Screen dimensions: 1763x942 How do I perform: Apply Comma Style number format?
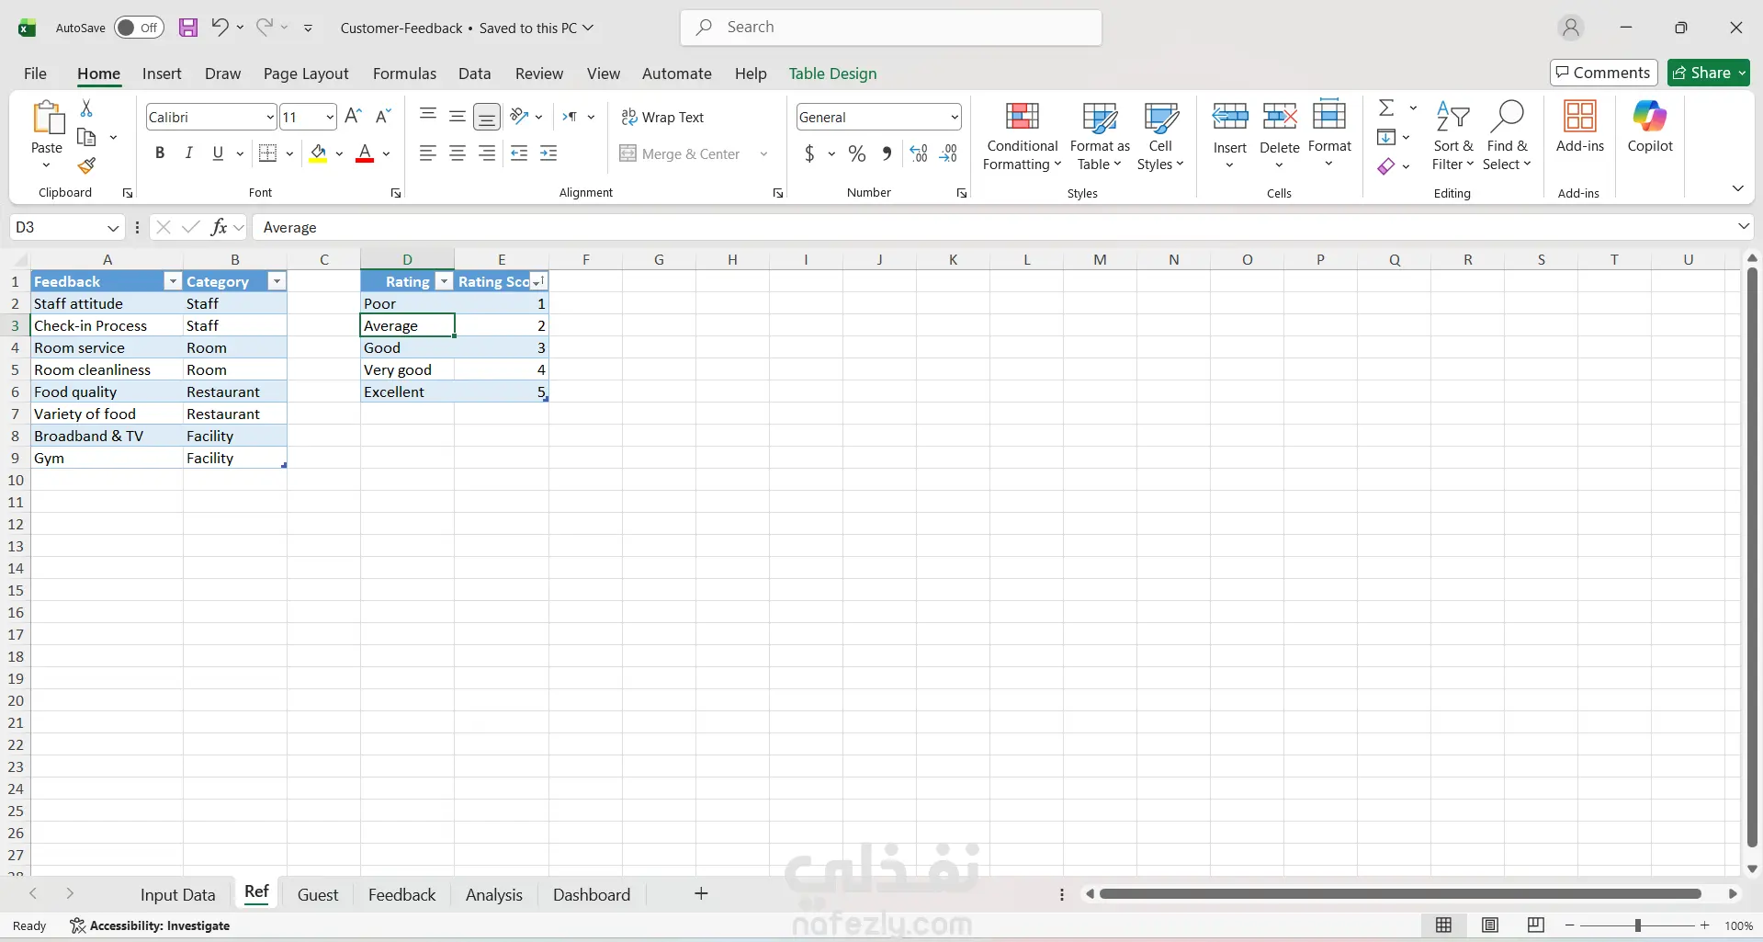(x=886, y=153)
